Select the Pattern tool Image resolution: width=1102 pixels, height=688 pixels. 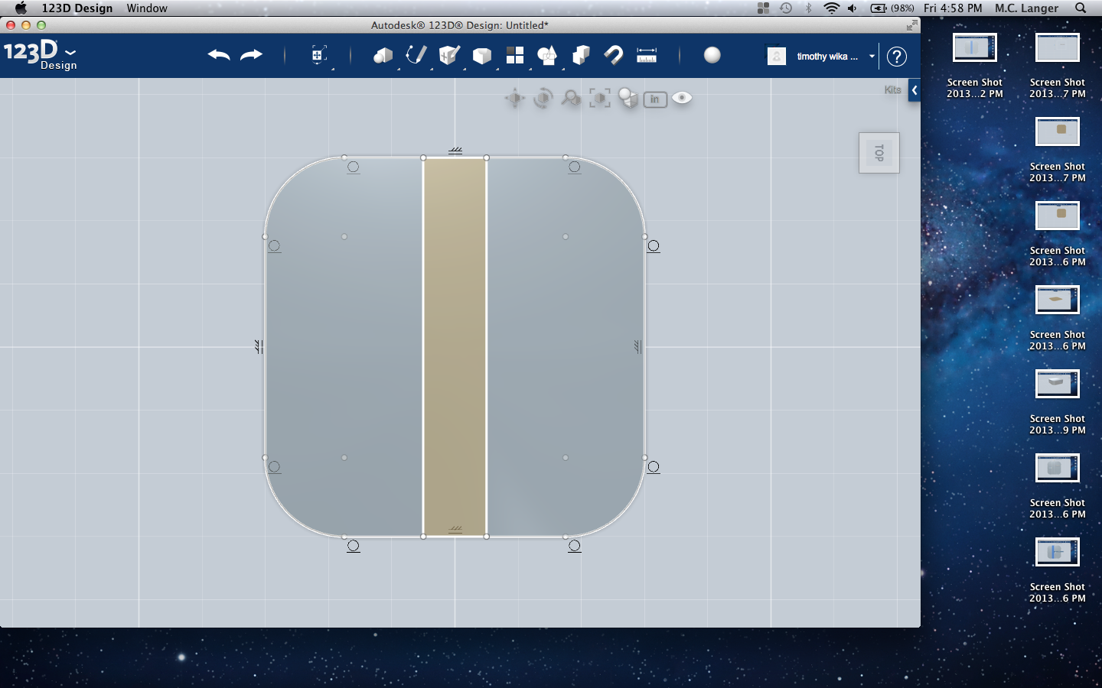515,54
